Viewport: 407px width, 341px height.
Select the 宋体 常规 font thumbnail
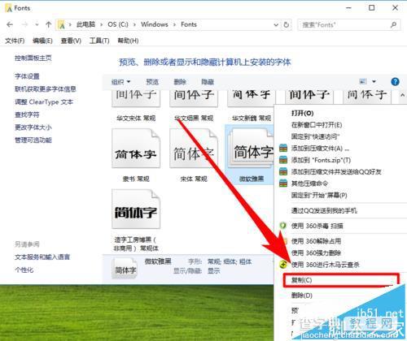pyautogui.click(x=194, y=149)
